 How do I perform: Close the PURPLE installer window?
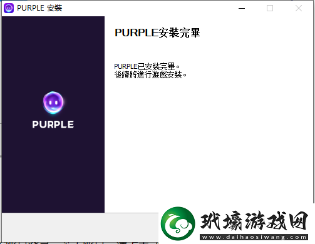pos(299,8)
